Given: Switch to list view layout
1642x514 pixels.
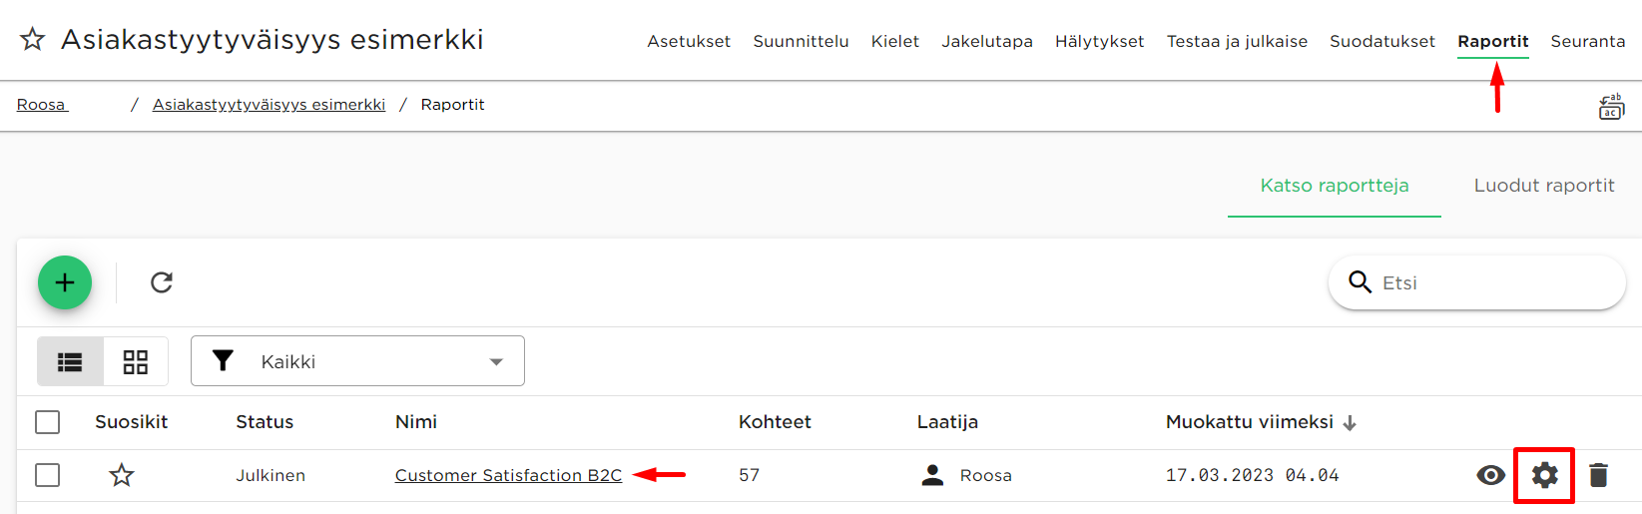Looking at the screenshot, I should coord(70,361).
